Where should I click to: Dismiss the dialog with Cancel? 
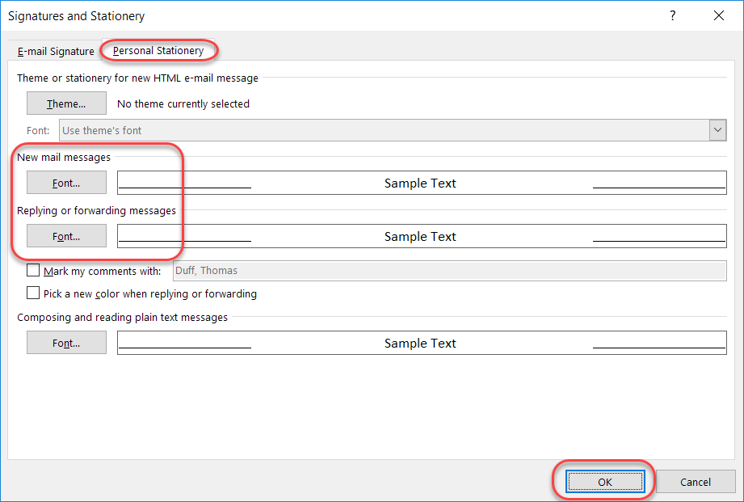[696, 481]
